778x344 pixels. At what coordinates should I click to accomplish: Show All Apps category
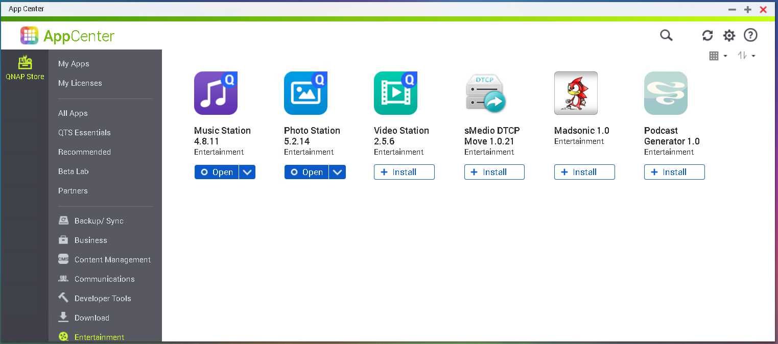pos(73,113)
